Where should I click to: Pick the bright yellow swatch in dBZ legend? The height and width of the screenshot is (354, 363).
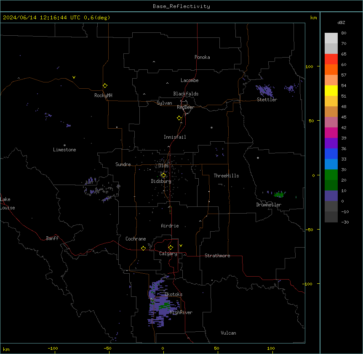pyautogui.click(x=331, y=90)
